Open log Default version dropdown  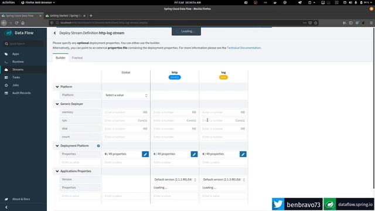tap(224, 180)
